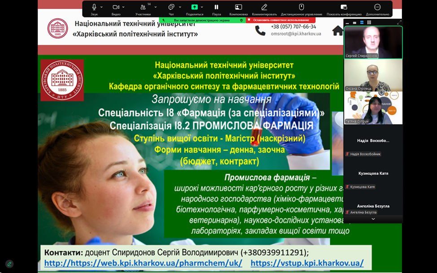Open video options arrow beside Видео
This screenshot has height=273, width=437.
[123, 7]
